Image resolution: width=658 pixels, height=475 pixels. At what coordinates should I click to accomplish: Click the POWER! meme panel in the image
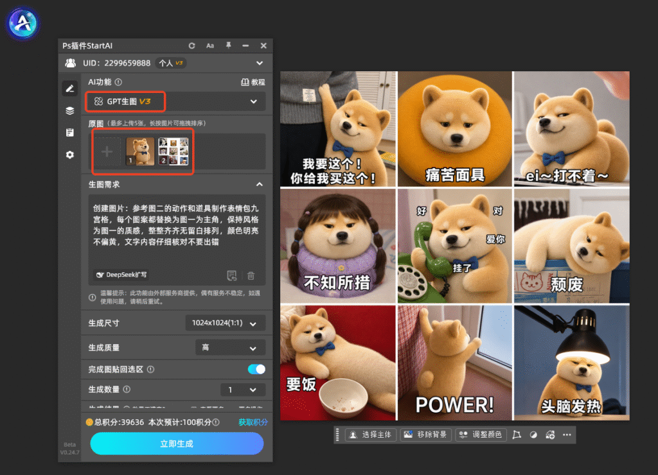[x=455, y=363]
